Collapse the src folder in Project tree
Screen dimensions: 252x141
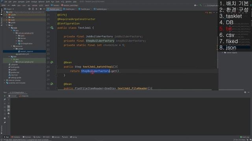[7, 25]
